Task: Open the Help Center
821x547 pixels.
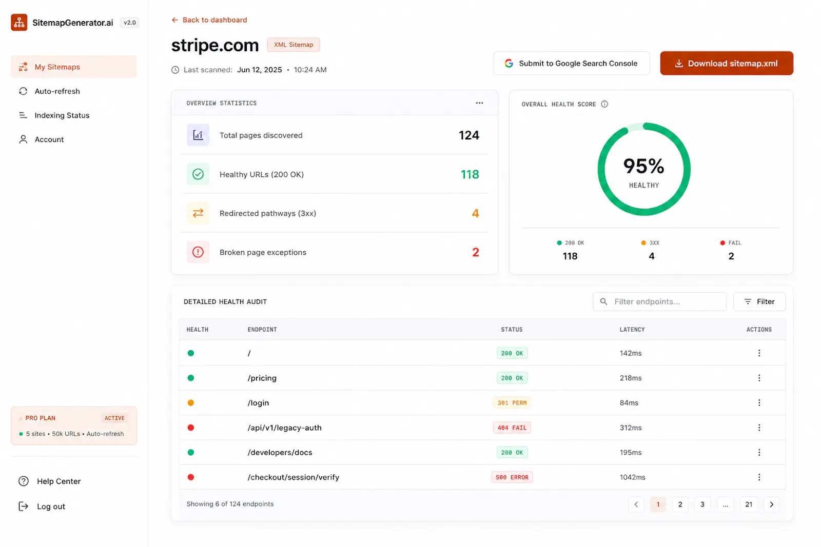Action: (50, 481)
